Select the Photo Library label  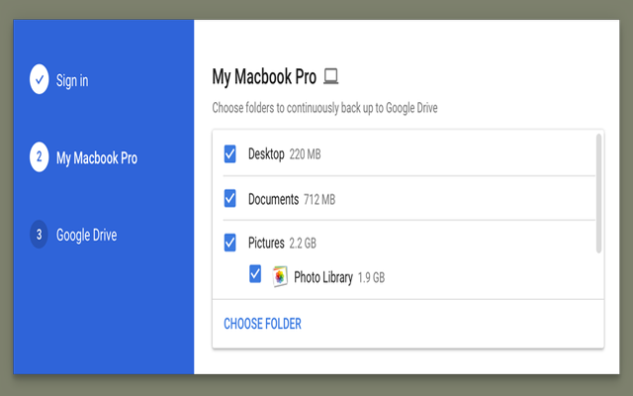[322, 278]
